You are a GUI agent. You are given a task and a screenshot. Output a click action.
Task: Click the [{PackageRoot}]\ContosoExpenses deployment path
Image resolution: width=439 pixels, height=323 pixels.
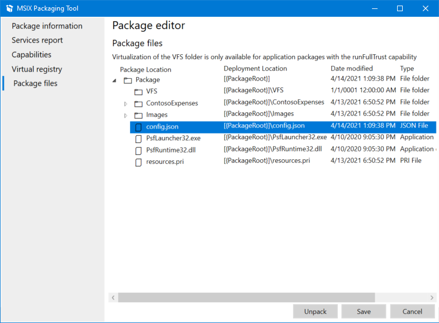tap(274, 102)
